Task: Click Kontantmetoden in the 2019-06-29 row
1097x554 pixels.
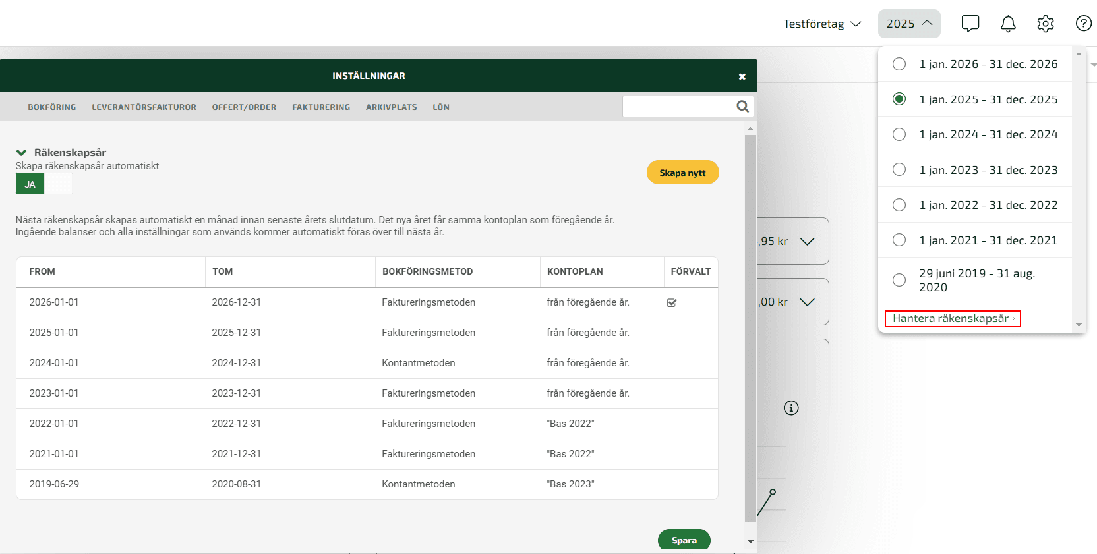Action: pos(419,484)
